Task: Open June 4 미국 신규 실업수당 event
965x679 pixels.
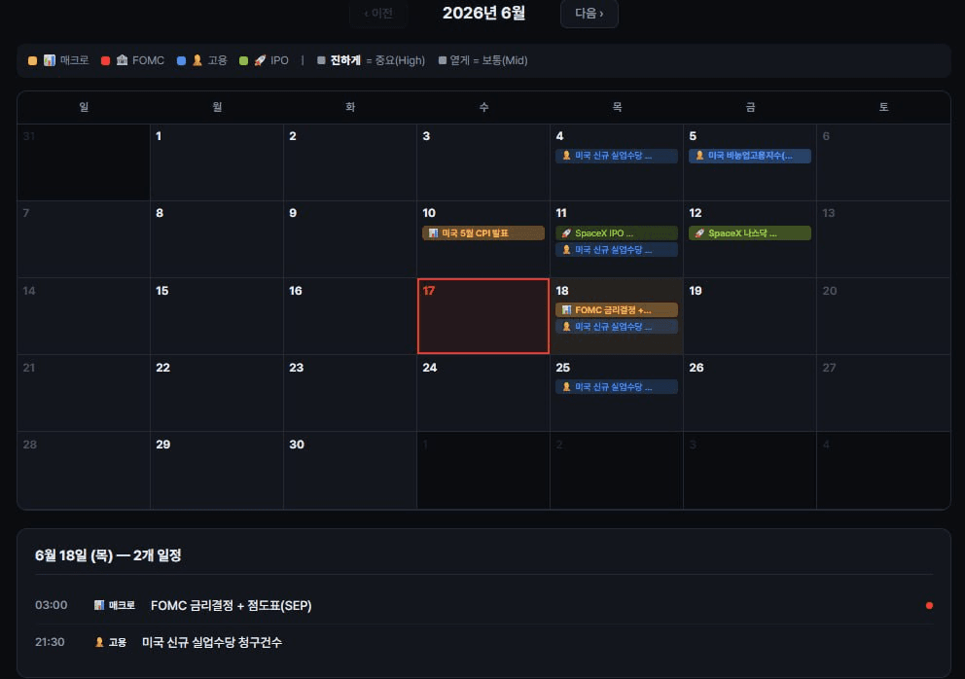Action: coord(616,156)
